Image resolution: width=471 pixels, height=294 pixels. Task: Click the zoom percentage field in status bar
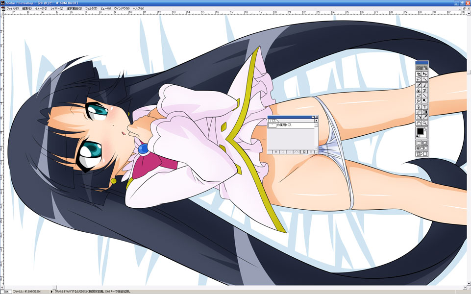pyautogui.click(x=6, y=291)
